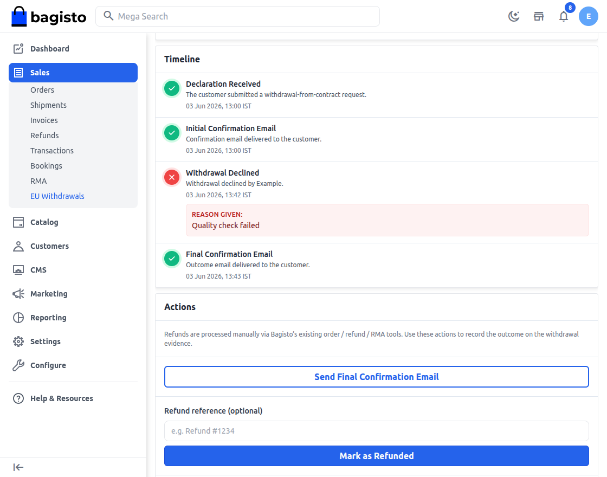Open Configure wrench icon
The height and width of the screenshot is (477, 607).
pos(18,365)
